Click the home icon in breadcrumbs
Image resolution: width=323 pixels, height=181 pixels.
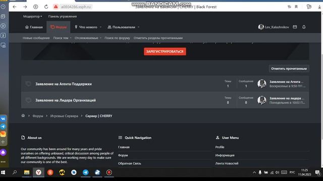click(23, 116)
